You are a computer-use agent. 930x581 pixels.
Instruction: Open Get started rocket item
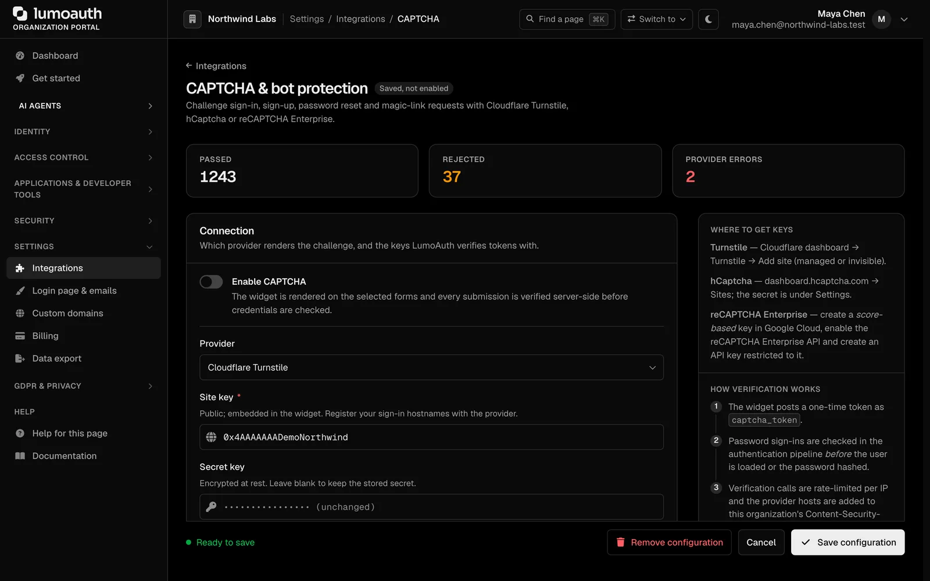(84, 78)
